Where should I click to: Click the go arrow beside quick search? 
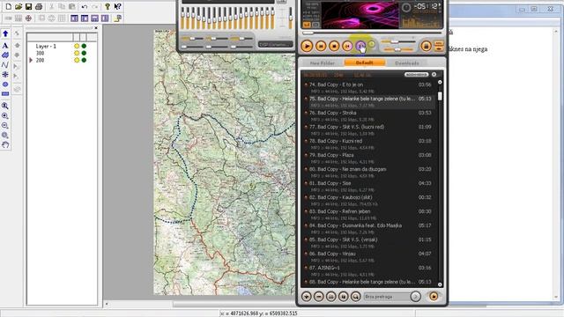tap(415, 297)
